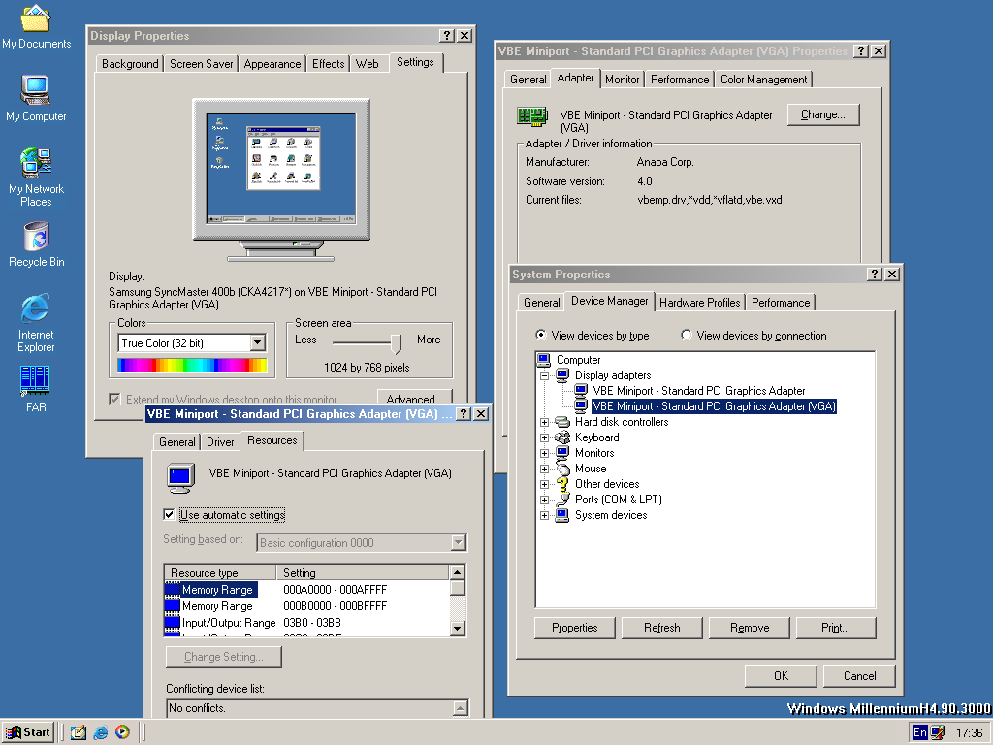The width and height of the screenshot is (993, 745).
Task: Click resource list scroll down arrow
Action: 458,629
